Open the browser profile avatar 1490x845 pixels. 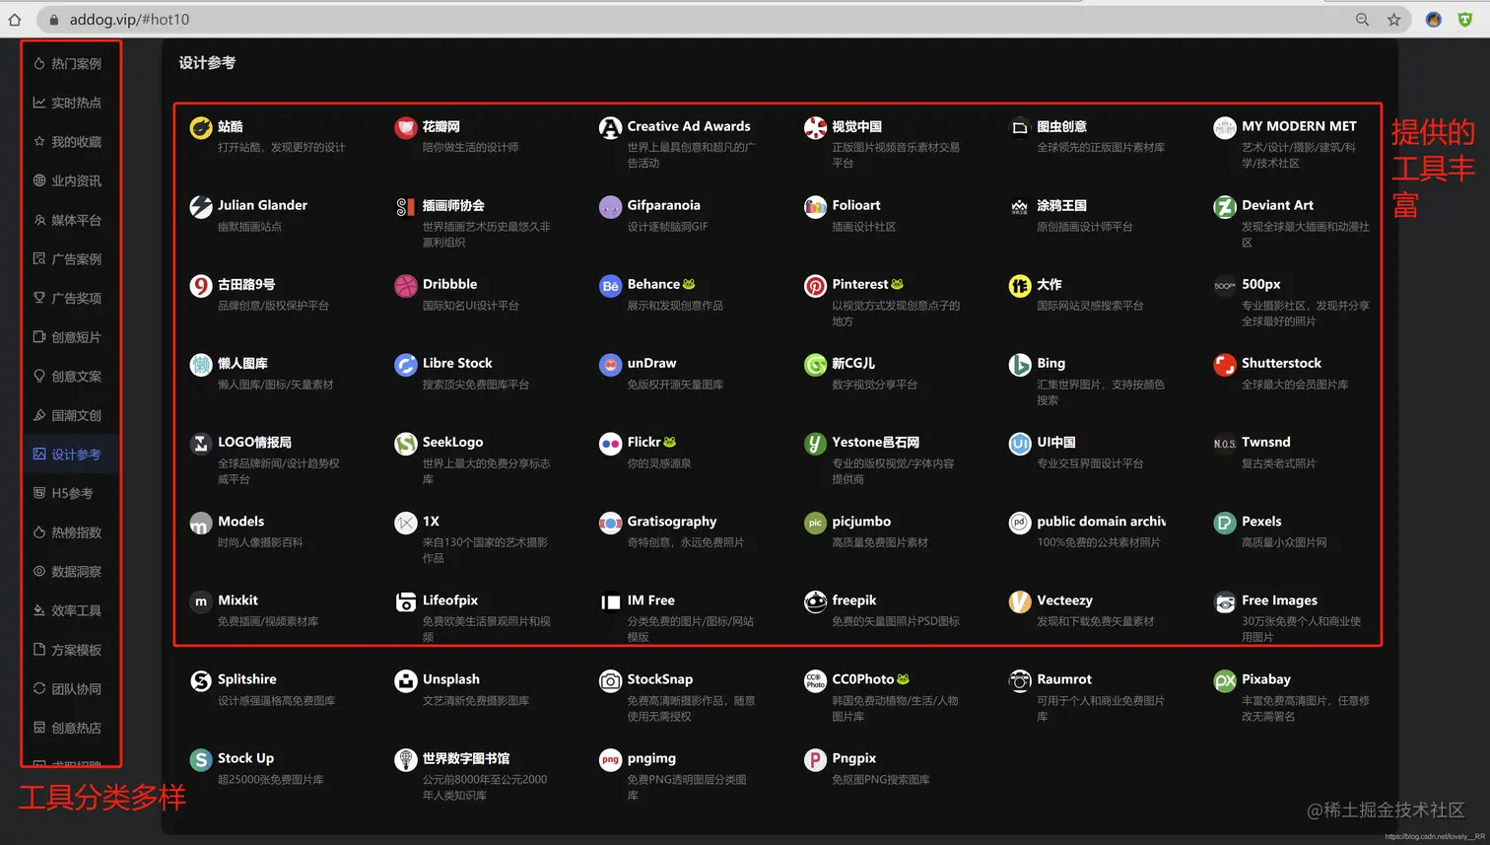click(x=1434, y=19)
